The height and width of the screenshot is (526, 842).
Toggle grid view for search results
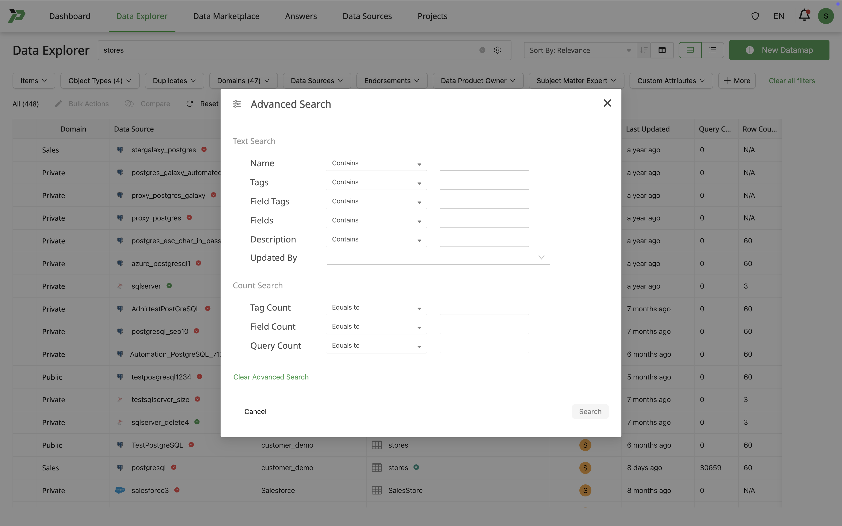coord(690,50)
